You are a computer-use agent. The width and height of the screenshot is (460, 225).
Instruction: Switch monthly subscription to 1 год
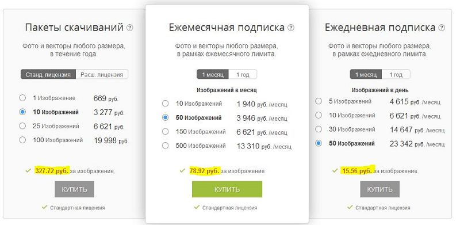coord(243,75)
